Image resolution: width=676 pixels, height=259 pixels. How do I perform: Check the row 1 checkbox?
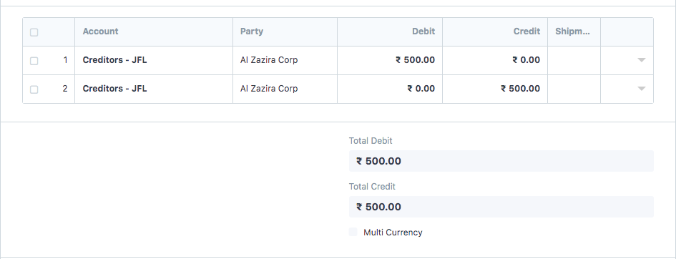tap(34, 61)
